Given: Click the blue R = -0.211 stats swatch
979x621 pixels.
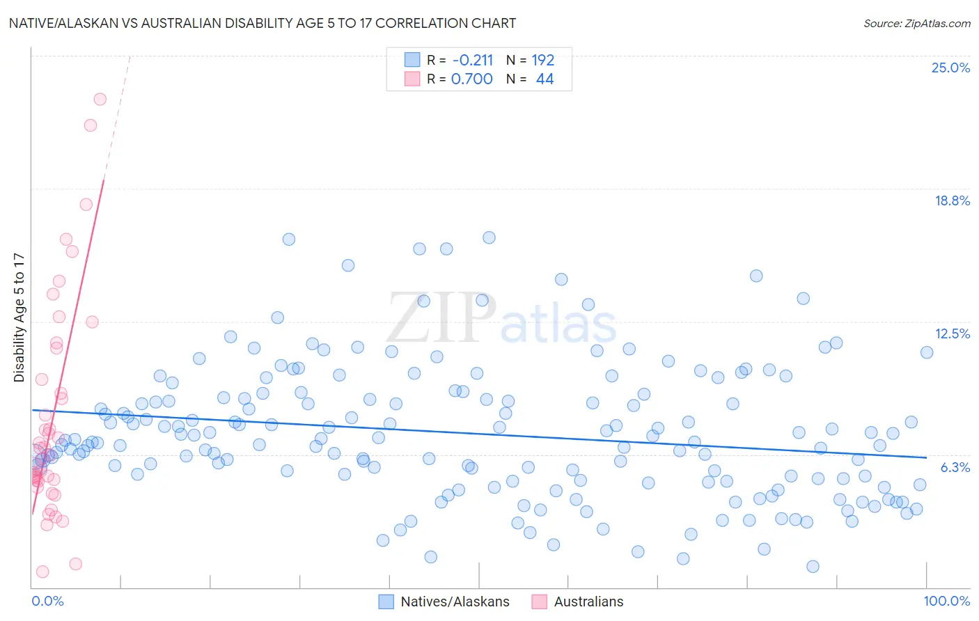Looking at the screenshot, I should [x=412, y=60].
